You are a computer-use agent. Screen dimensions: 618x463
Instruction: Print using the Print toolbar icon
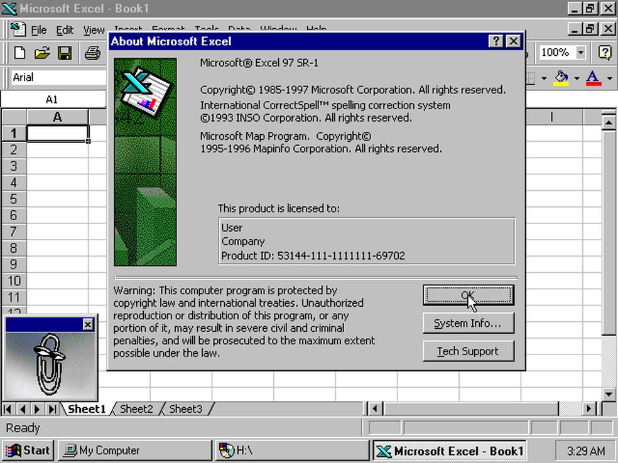click(92, 53)
